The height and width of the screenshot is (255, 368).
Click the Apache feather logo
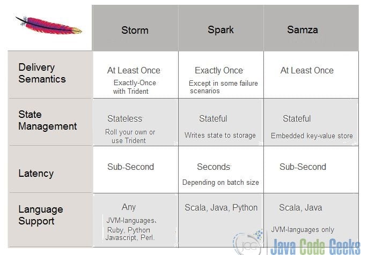(49, 26)
